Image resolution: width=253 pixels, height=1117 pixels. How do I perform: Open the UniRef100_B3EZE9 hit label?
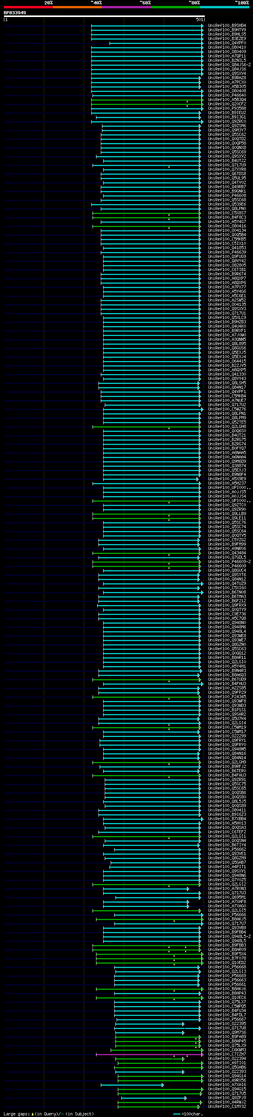227,38
